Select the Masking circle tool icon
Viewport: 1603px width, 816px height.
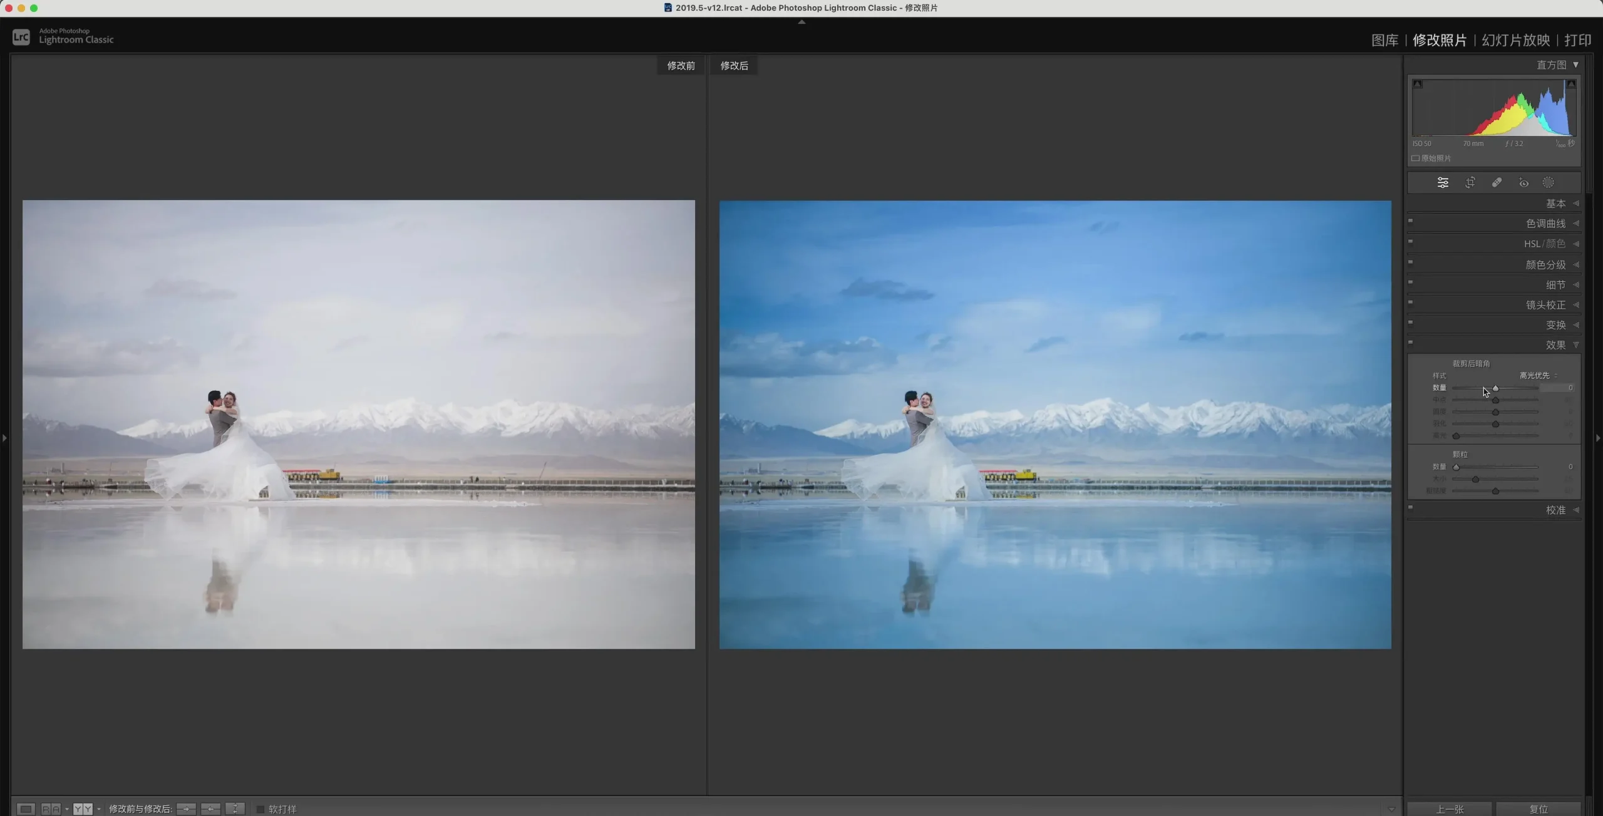[1548, 183]
